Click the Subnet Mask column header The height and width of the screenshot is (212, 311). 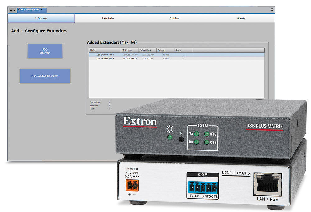pyautogui.click(x=147, y=50)
